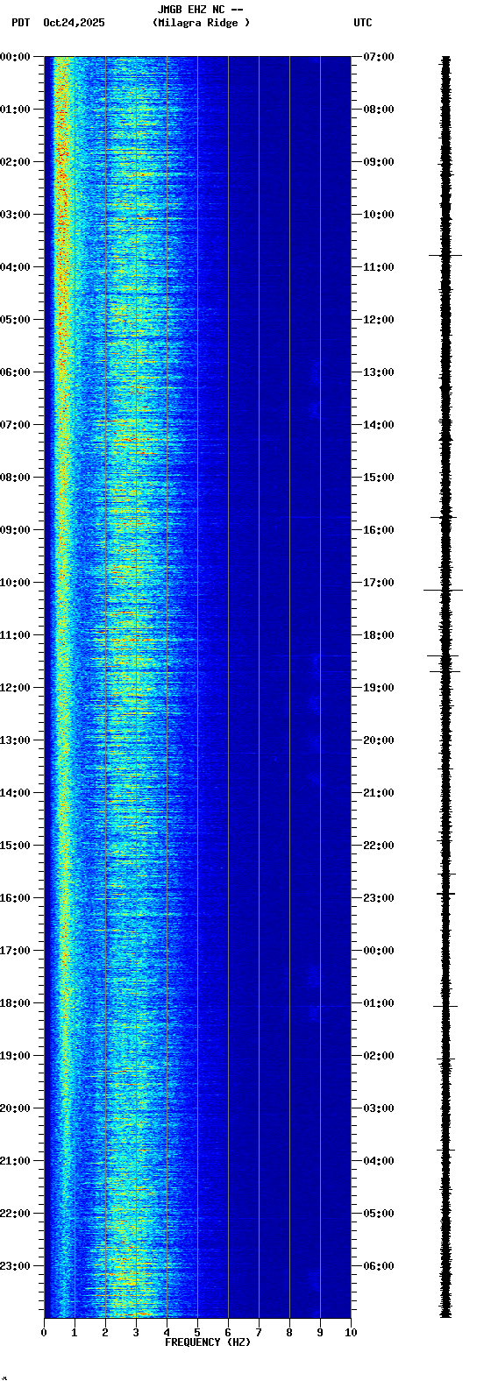The width and height of the screenshot is (484, 1388).
Task: Click the Oct24,2025 date label
Action: [x=74, y=23]
